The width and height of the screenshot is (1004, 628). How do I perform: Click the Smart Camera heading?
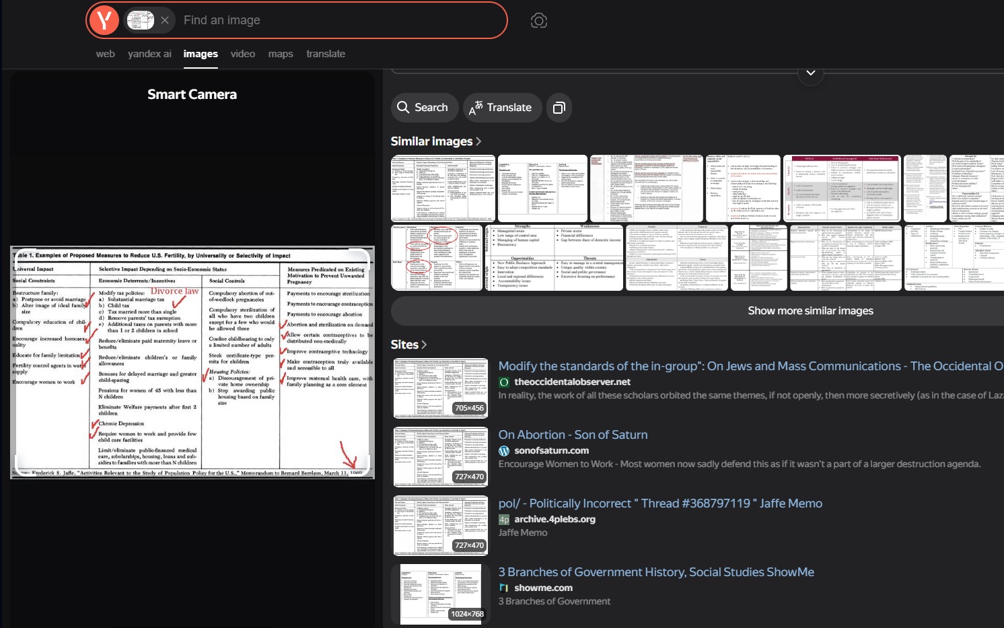pyautogui.click(x=192, y=94)
